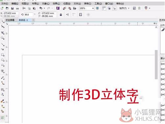Toggle the Show Rulers button
The height and width of the screenshot is (124, 165).
(104, 8)
